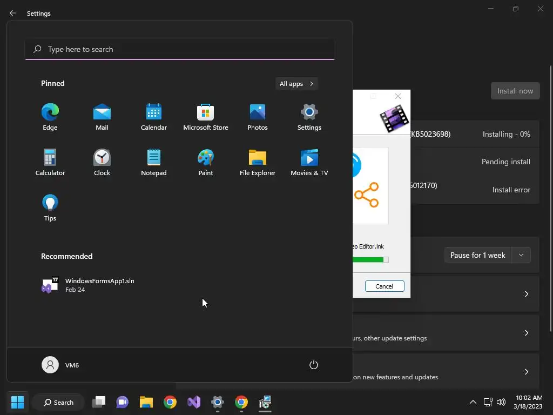Click the power button in Start menu

[x=314, y=365]
